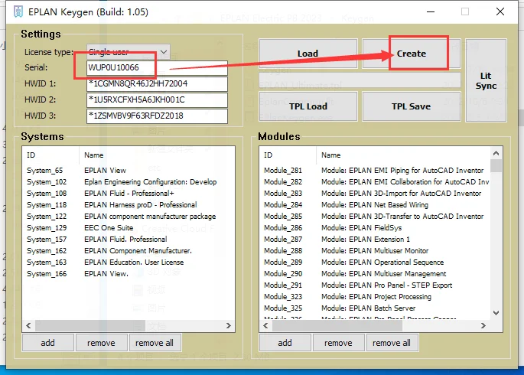The height and width of the screenshot is (375, 524).
Task: Click the Name column header in Systems
Action: coord(93,155)
